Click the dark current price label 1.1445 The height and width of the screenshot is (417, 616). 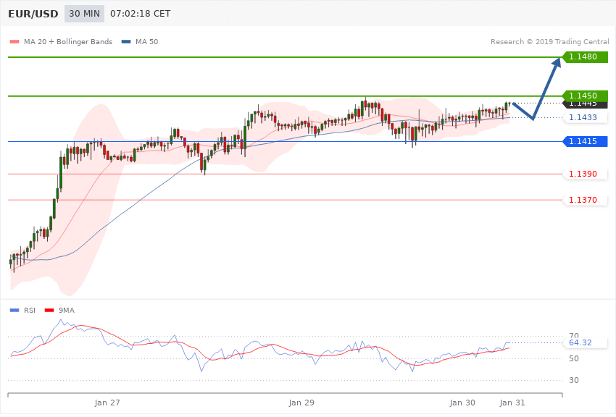point(585,104)
